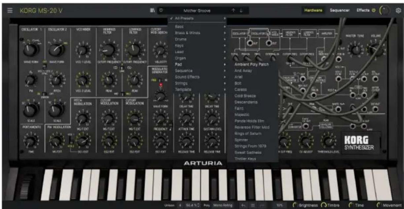Click the Oscillator 2 Pitch knob

(57, 80)
